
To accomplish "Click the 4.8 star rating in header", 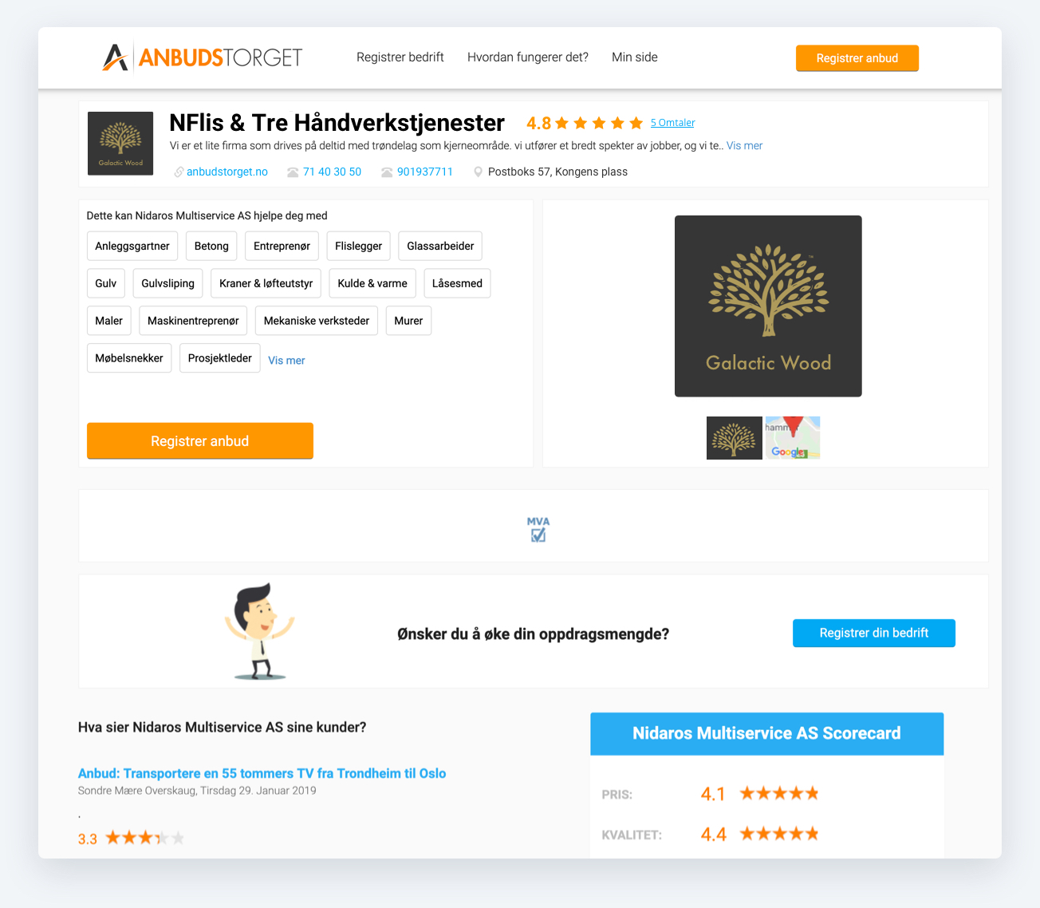I will click(585, 123).
